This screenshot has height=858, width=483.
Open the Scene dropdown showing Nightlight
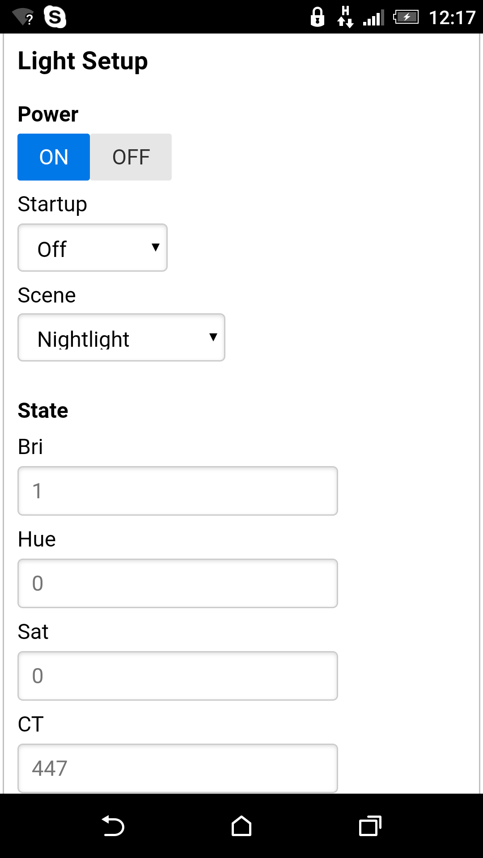[x=121, y=337]
